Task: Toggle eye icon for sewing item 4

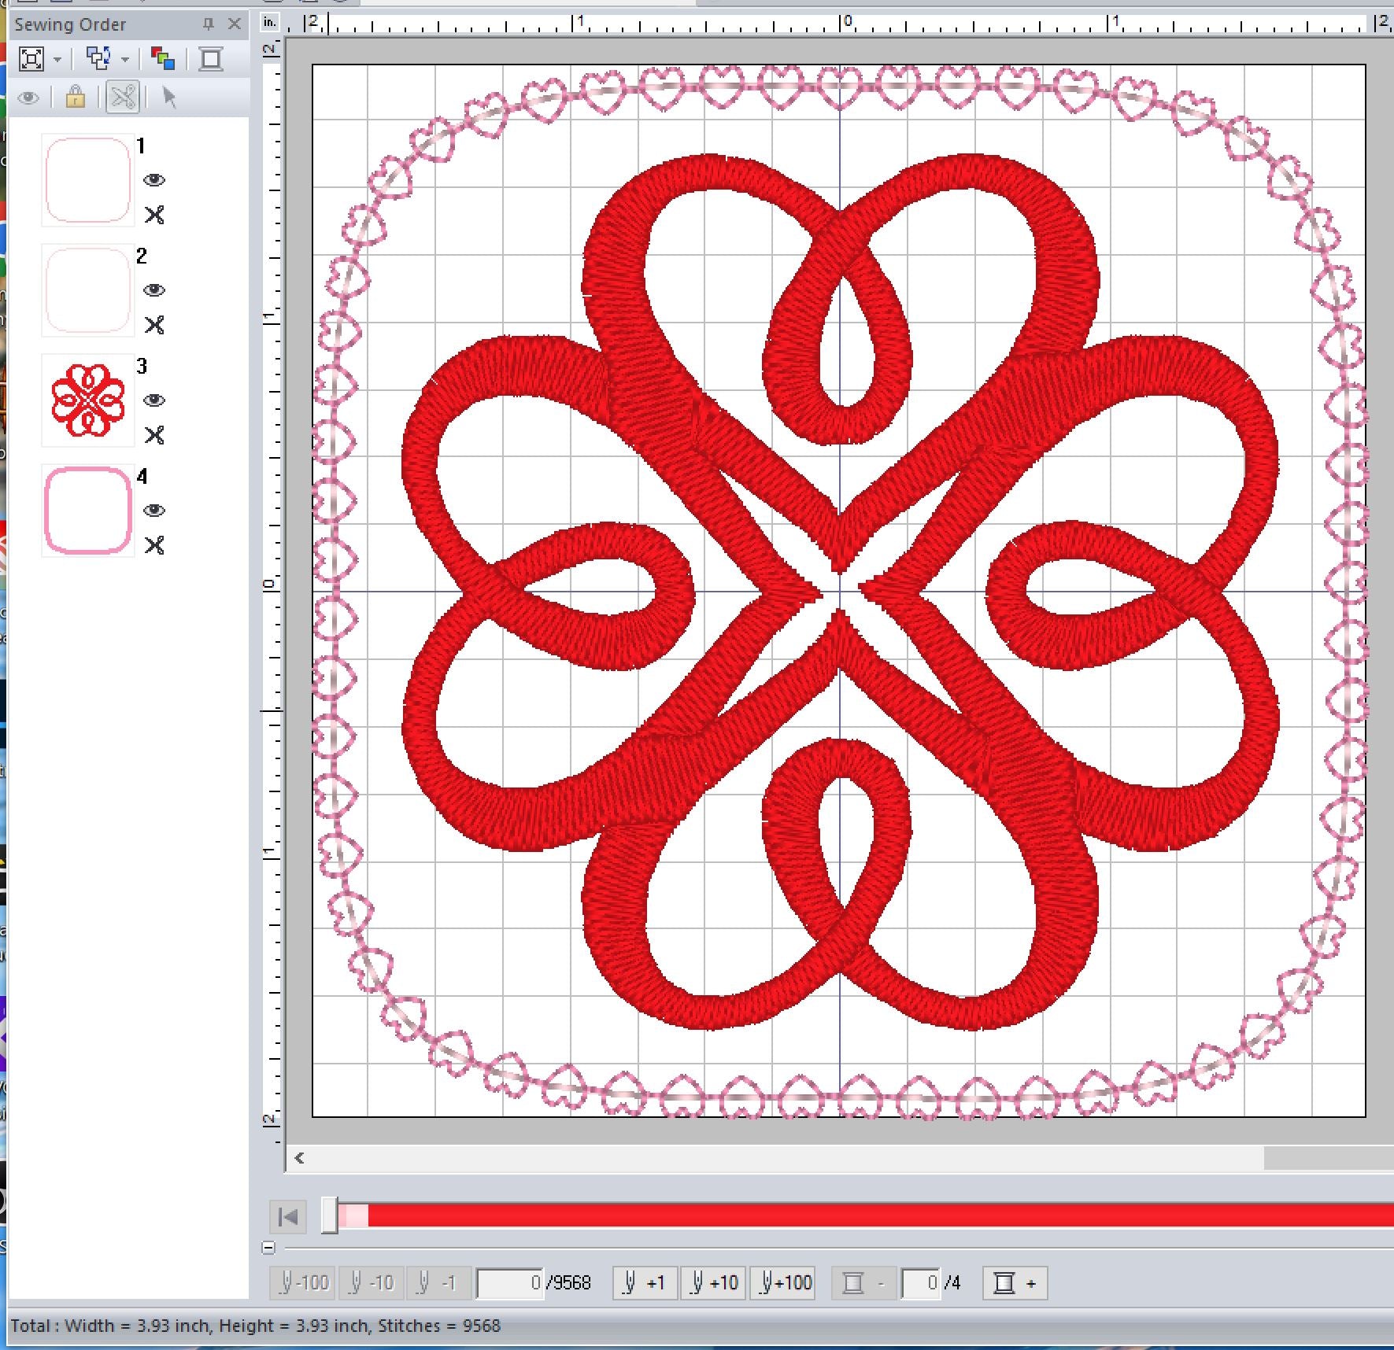Action: pyautogui.click(x=154, y=511)
